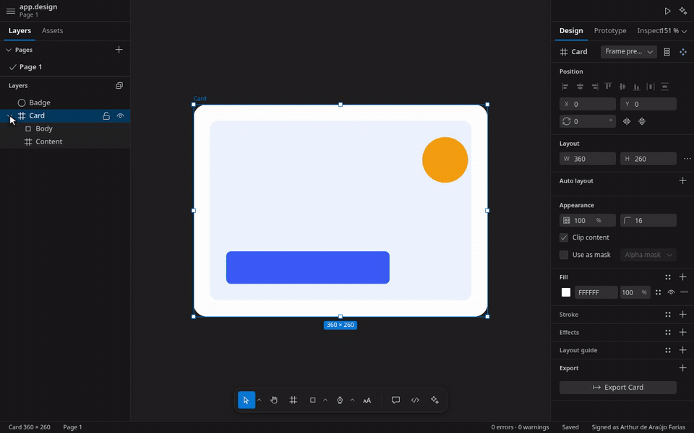Edit the rotation field

click(587, 121)
